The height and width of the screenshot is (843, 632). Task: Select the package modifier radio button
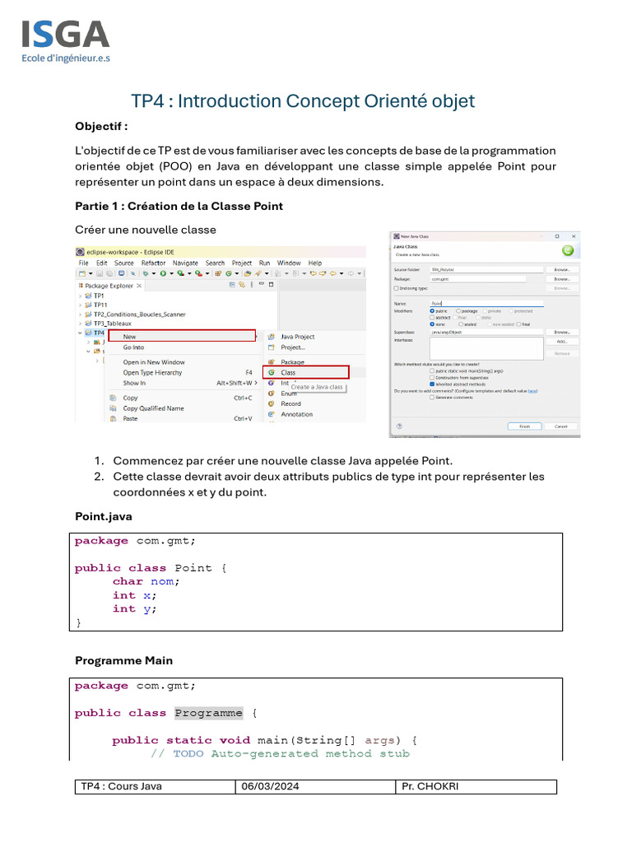(458, 310)
